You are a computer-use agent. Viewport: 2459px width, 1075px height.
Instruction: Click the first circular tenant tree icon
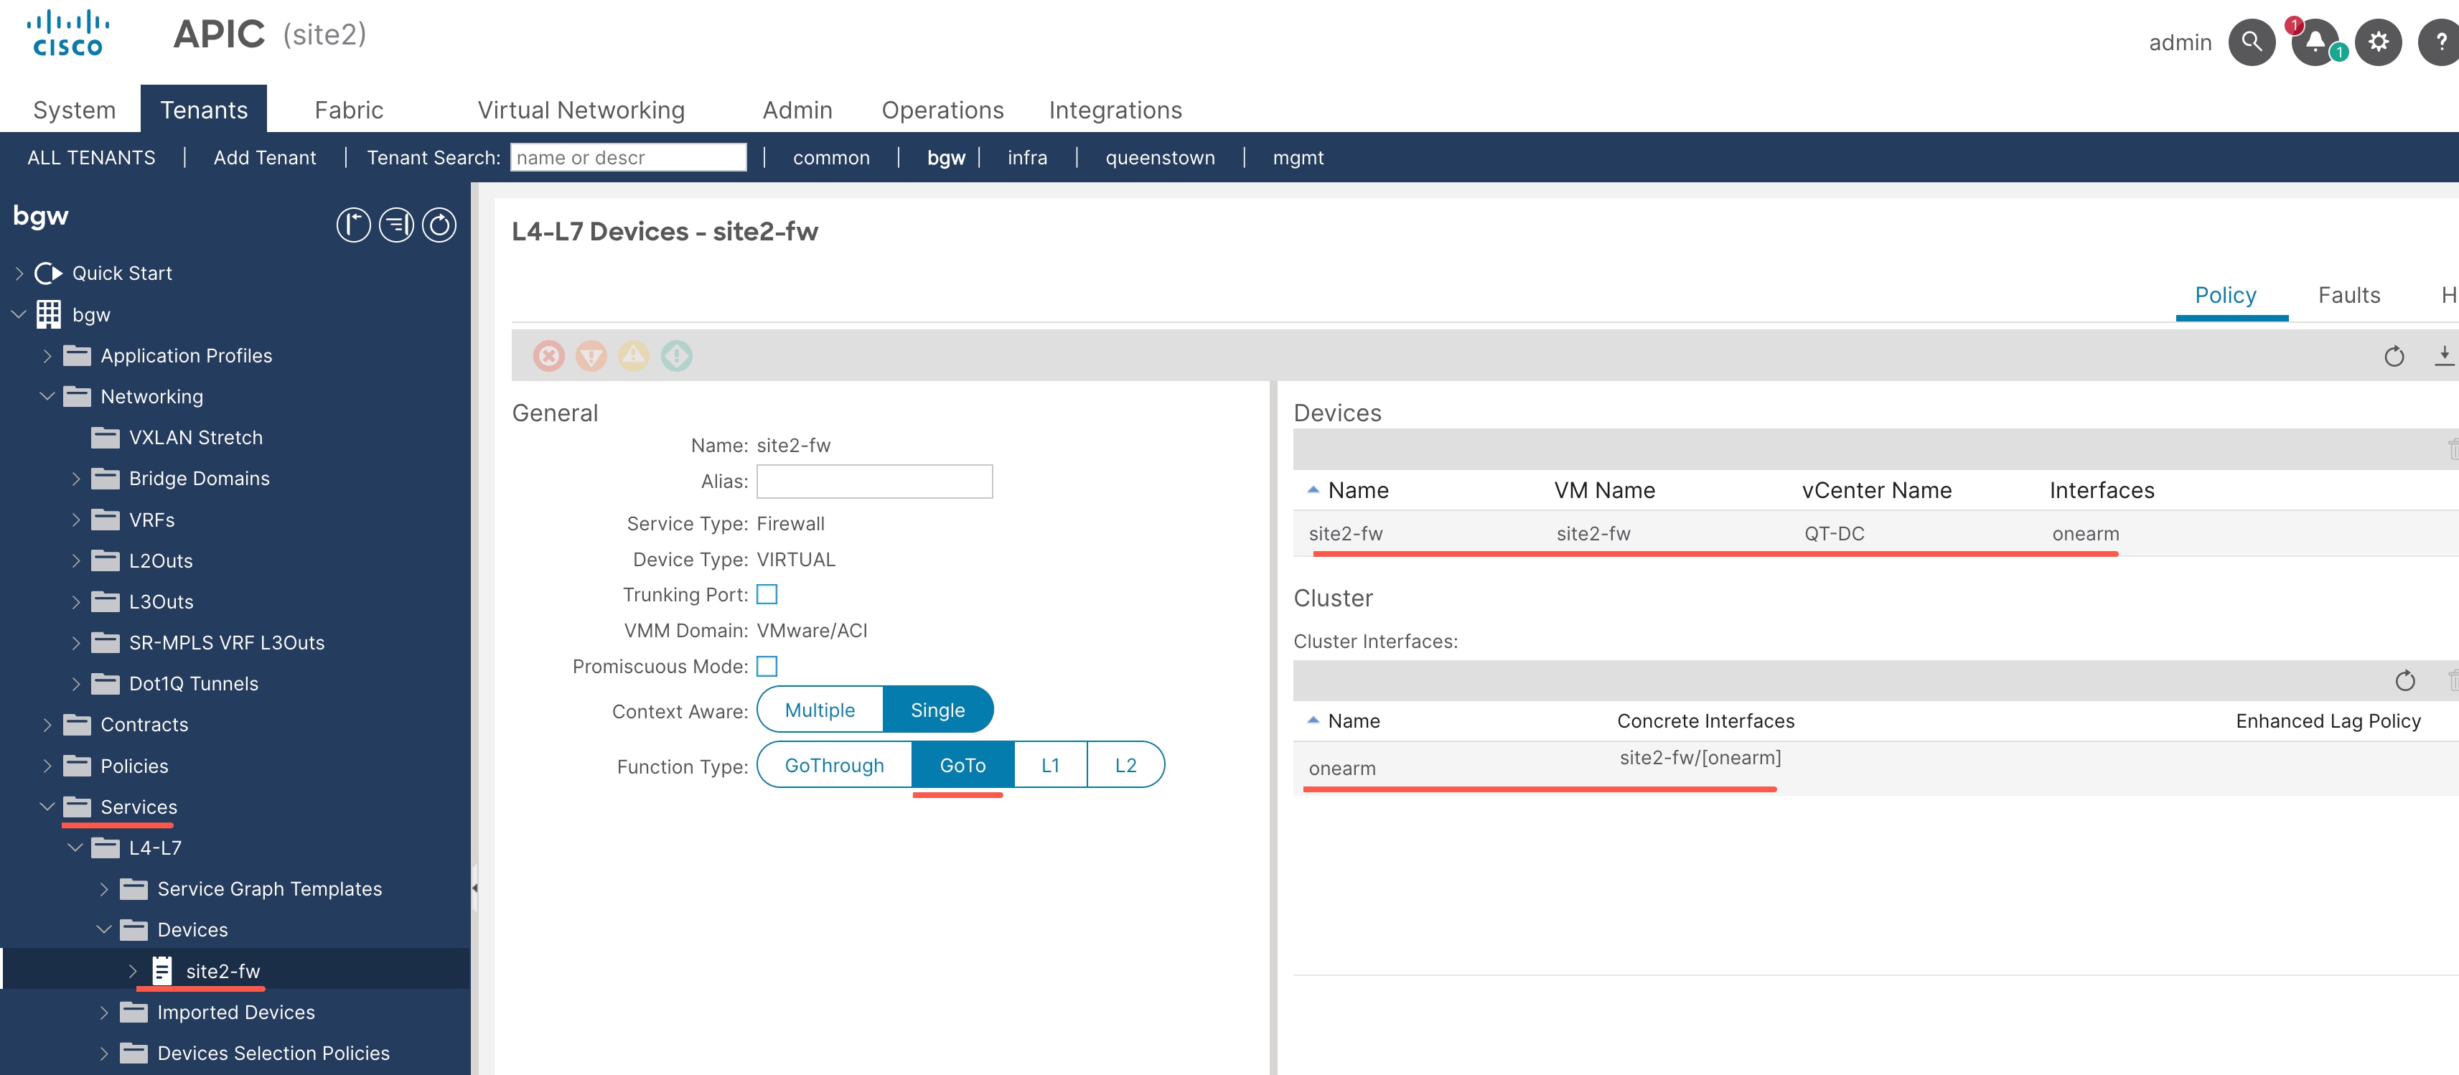click(353, 225)
